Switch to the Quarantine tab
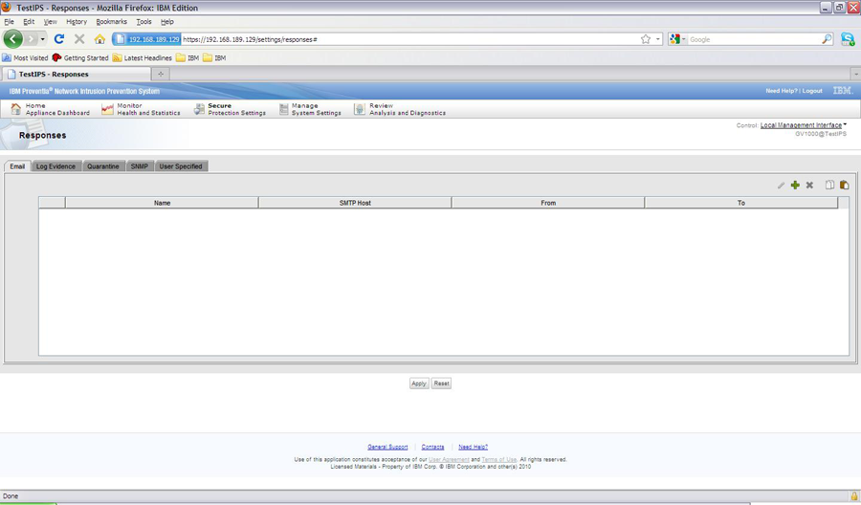 tap(103, 166)
